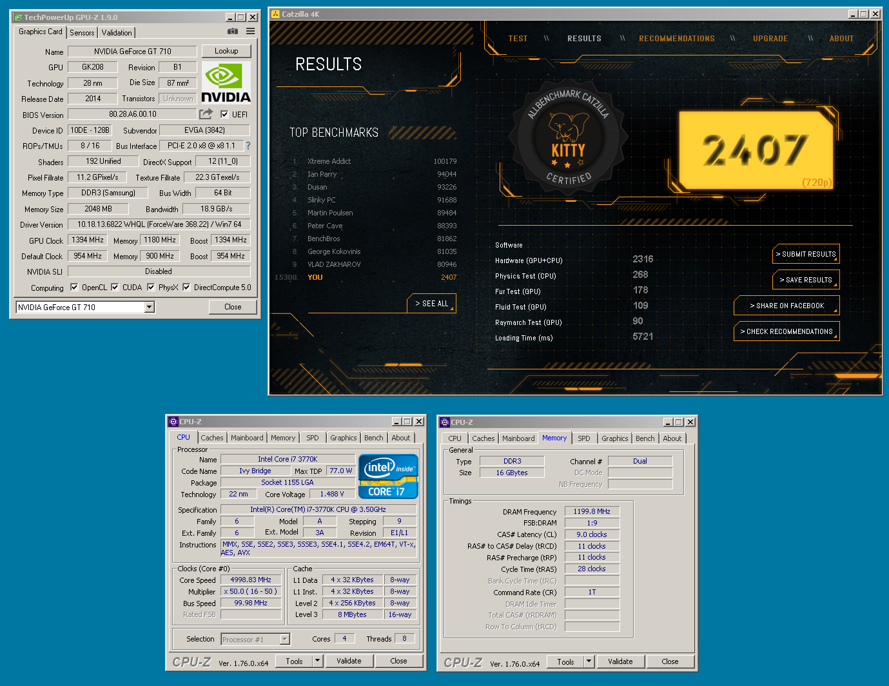This screenshot has height=686, width=889.
Task: Click the CAS# Latency value 9.0 clocks
Action: (x=592, y=534)
